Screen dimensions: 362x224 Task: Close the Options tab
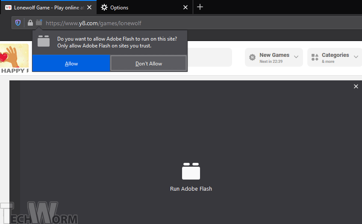[x=185, y=7]
